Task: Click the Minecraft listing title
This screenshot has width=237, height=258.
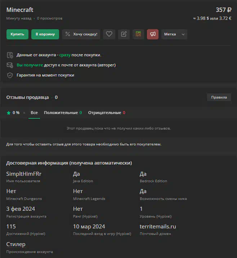Action: [x=20, y=10]
